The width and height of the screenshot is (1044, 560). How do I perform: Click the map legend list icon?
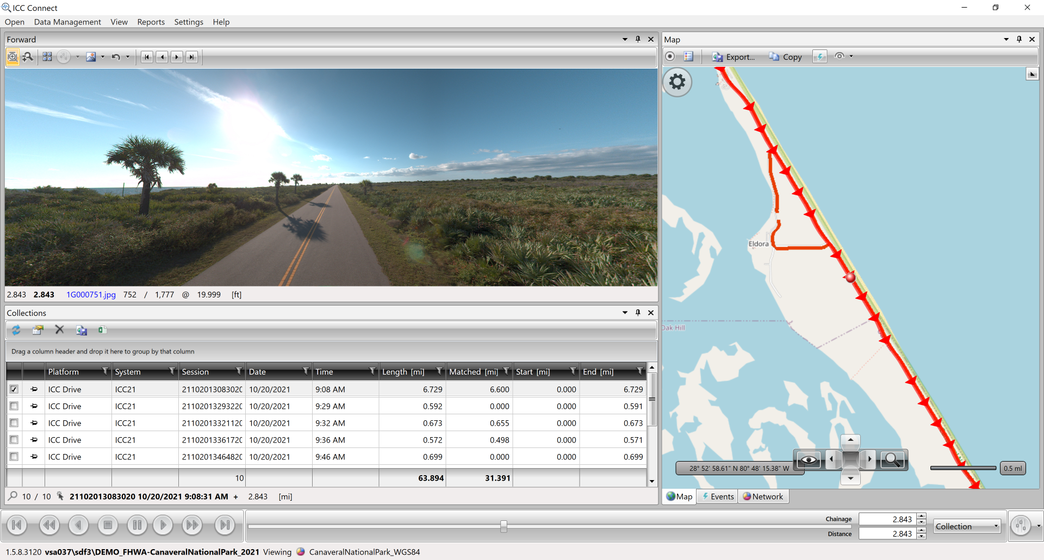point(688,57)
